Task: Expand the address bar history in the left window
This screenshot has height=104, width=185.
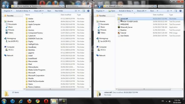Action: click(60, 6)
